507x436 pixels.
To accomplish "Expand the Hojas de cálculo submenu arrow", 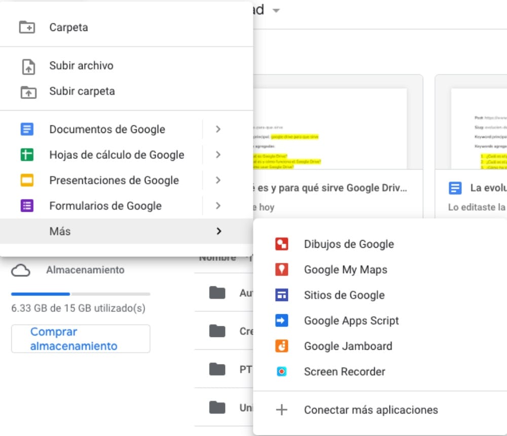I will 218,155.
